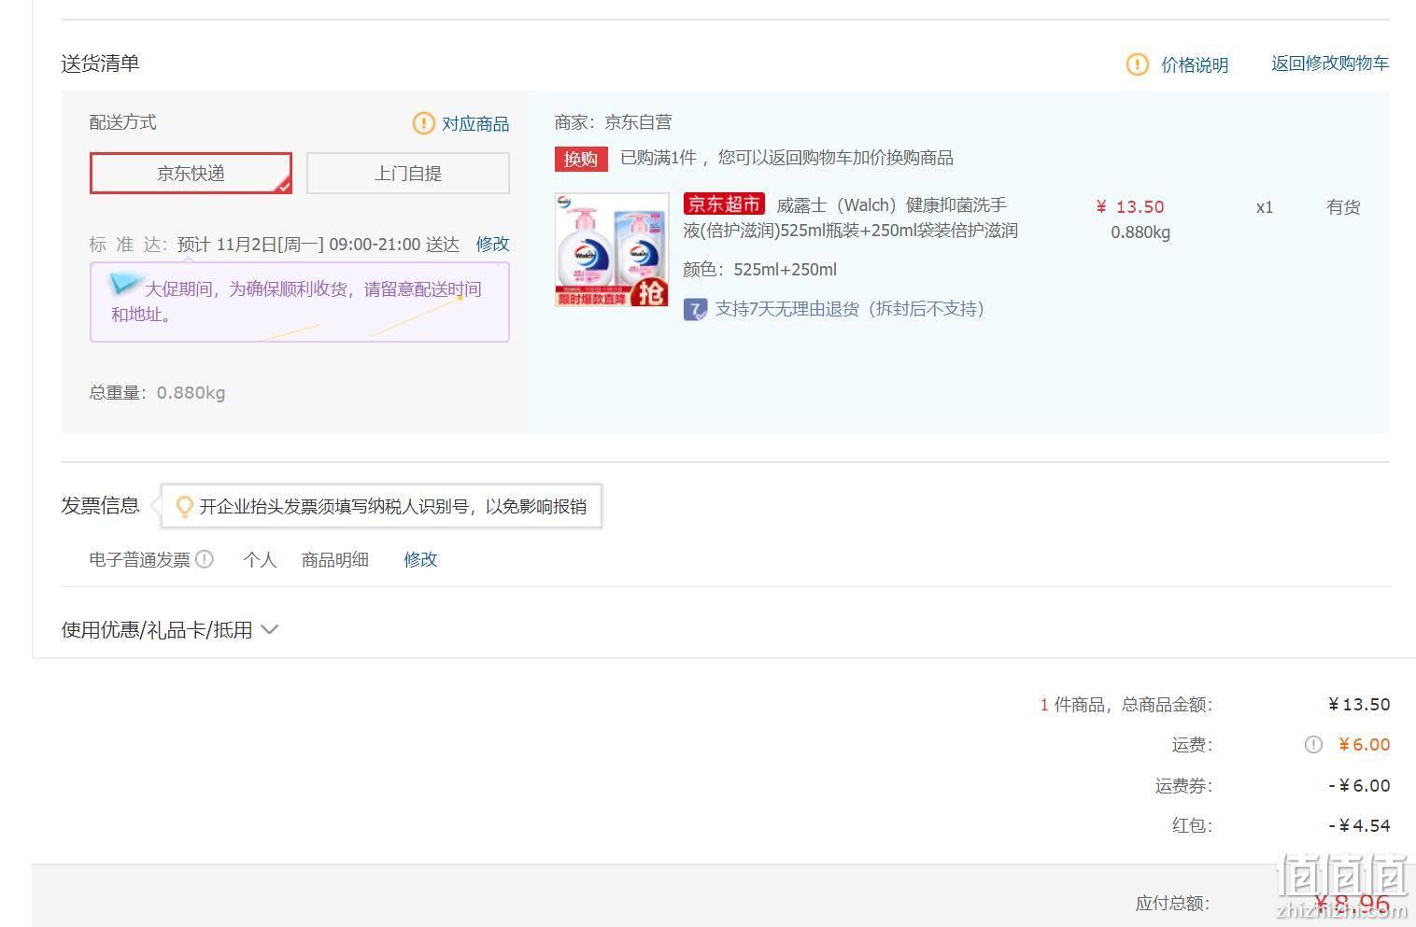Click the 有货 stock status text

[1343, 207]
